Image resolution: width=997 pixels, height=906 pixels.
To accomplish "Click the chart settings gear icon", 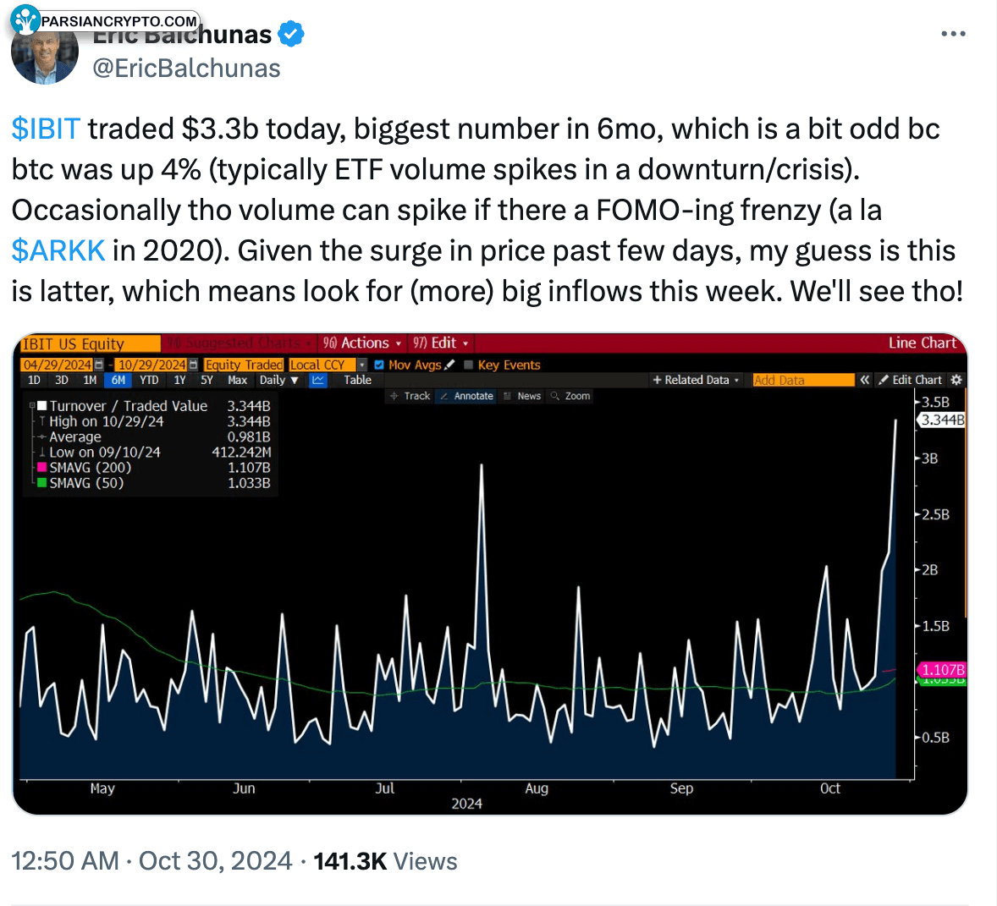I will [956, 380].
